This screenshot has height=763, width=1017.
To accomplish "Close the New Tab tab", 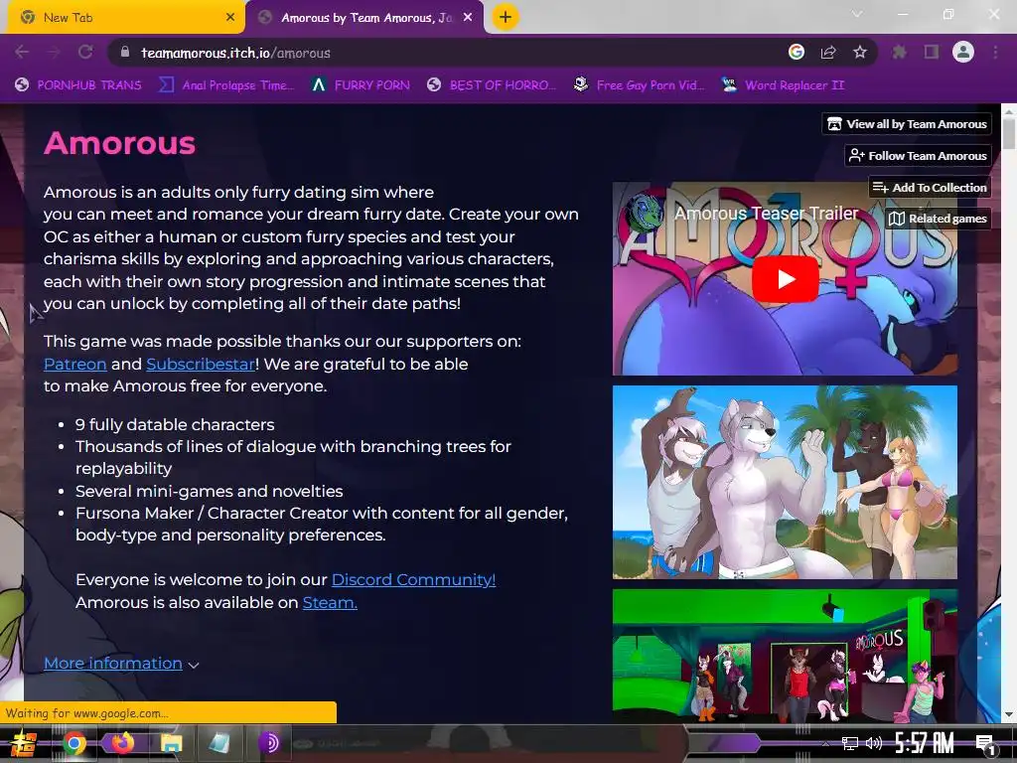I will click(230, 18).
